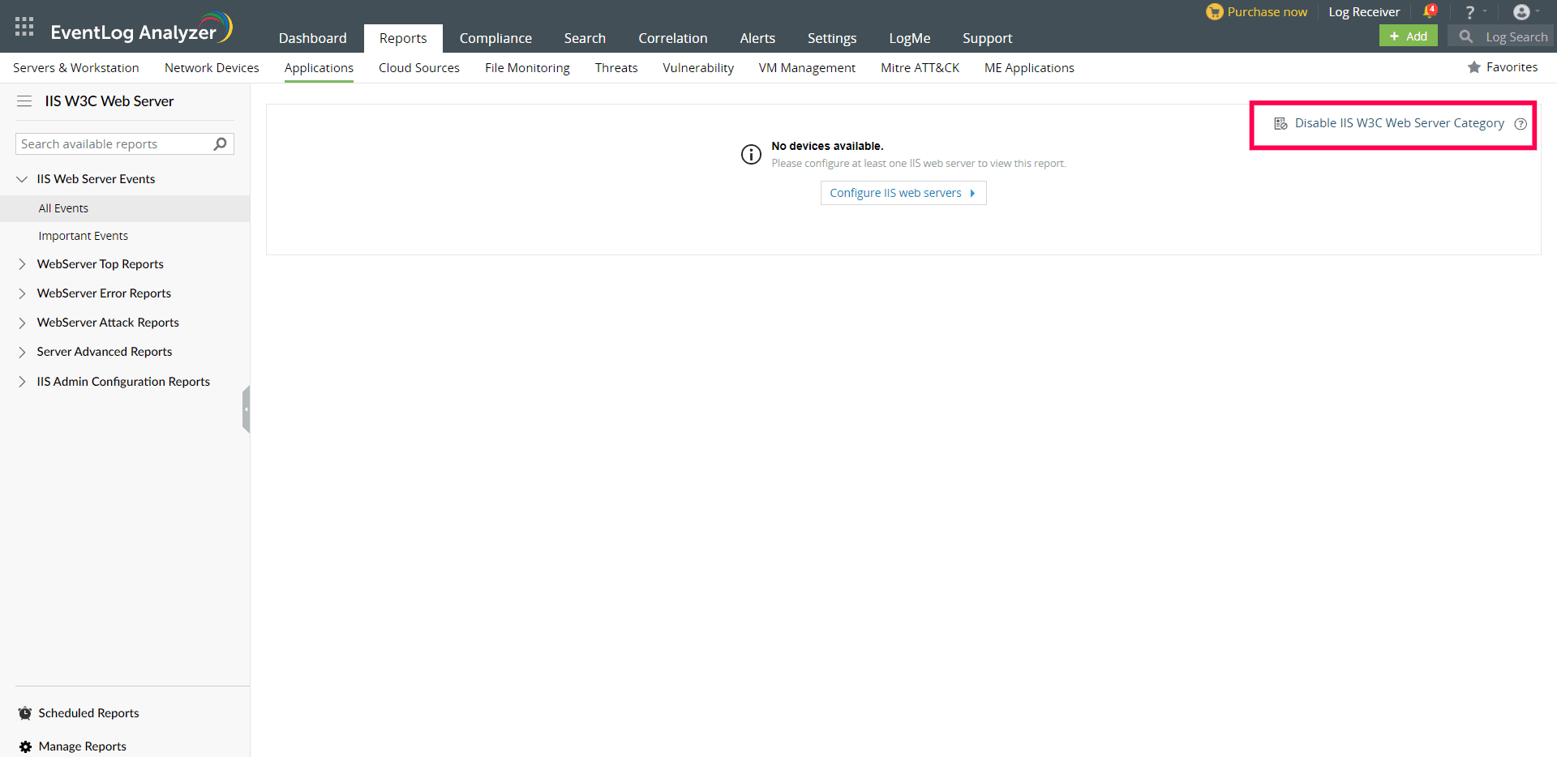Click the Disable Category icon
1557x757 pixels.
point(1280,123)
